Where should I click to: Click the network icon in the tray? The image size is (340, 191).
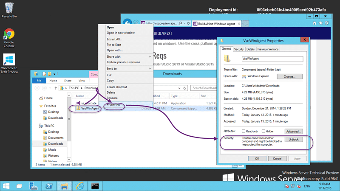click(292, 186)
